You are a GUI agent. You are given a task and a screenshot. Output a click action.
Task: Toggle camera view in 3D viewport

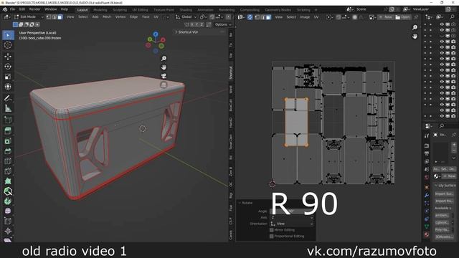164,76
